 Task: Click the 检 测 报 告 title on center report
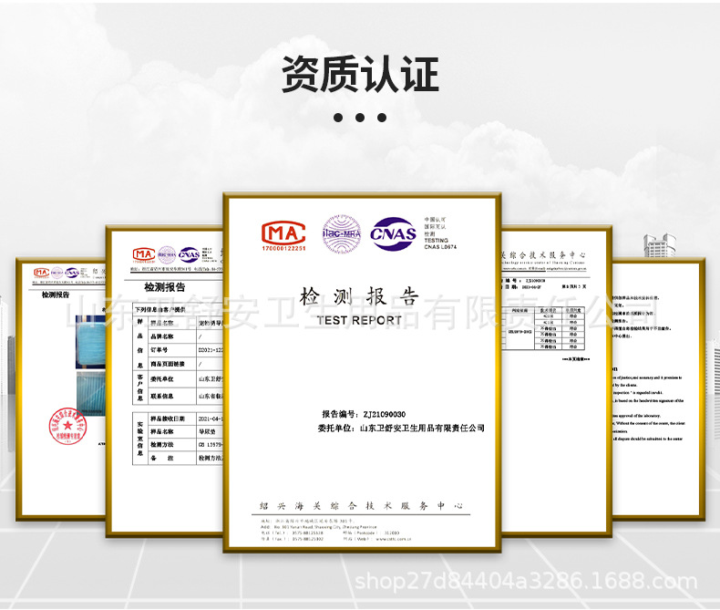point(359,296)
